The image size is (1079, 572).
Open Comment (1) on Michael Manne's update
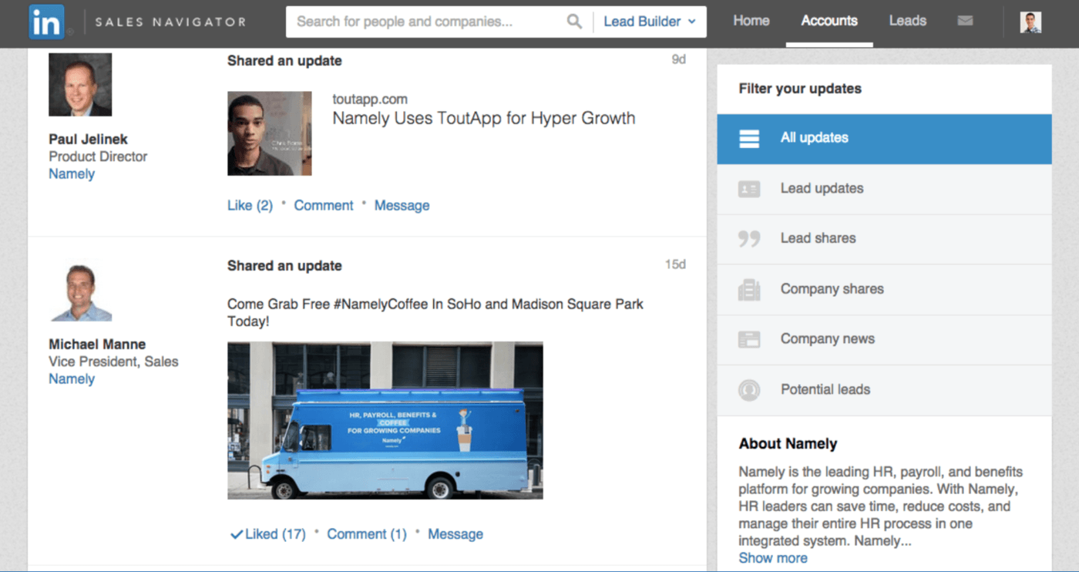pyautogui.click(x=367, y=534)
